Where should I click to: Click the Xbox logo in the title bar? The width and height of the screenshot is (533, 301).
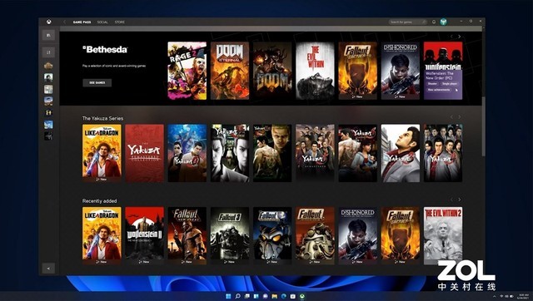coord(49,22)
